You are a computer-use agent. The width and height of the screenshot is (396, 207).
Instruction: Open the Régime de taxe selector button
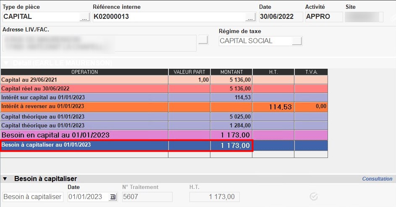297,41
